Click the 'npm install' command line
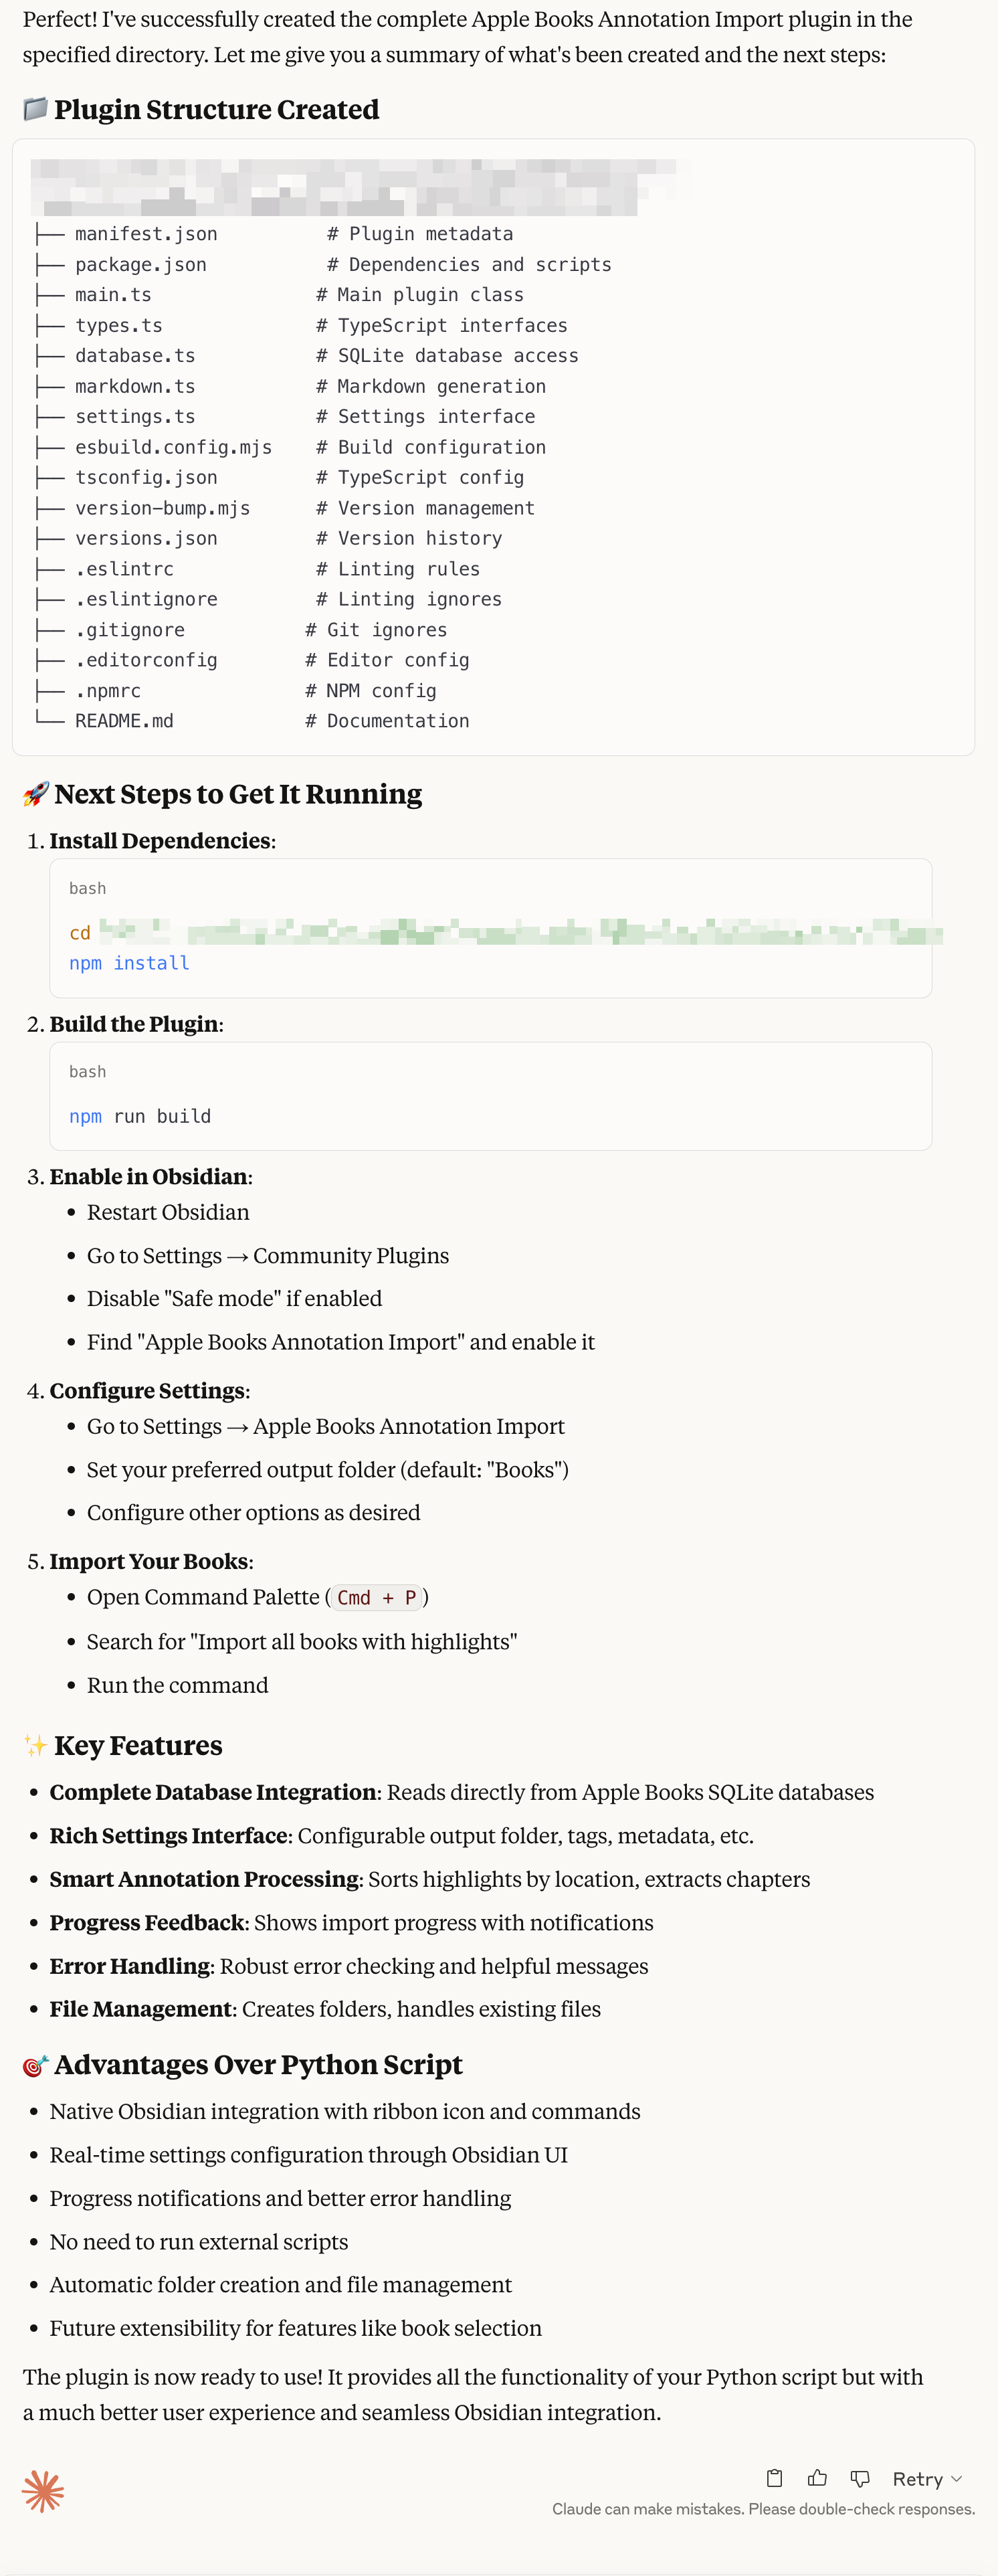The image size is (998, 2576). coord(129,963)
